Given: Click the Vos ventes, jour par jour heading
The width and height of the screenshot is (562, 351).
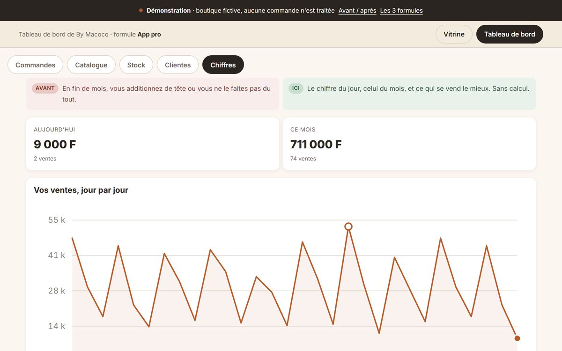Looking at the screenshot, I should click(x=81, y=190).
